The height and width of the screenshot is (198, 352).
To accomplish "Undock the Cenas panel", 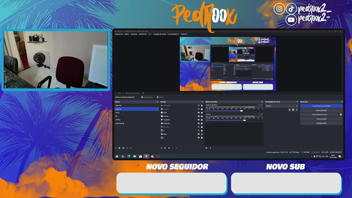I will tap(158, 102).
